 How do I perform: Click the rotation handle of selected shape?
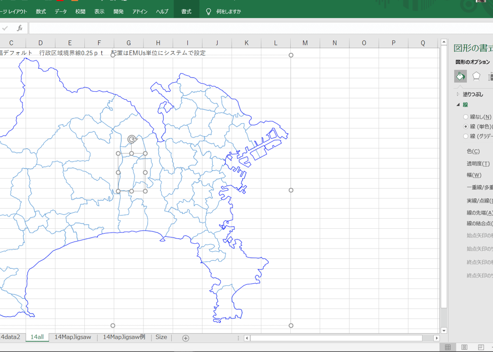click(x=132, y=139)
